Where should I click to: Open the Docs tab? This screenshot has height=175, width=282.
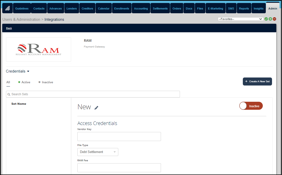point(189,8)
